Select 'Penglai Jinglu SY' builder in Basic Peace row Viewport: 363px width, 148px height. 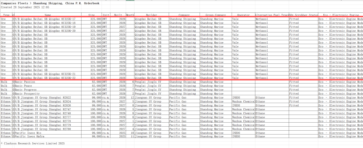point(151,86)
